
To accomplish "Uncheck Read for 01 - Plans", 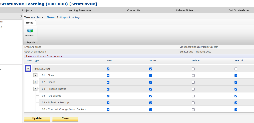I will [x=108, y=75].
